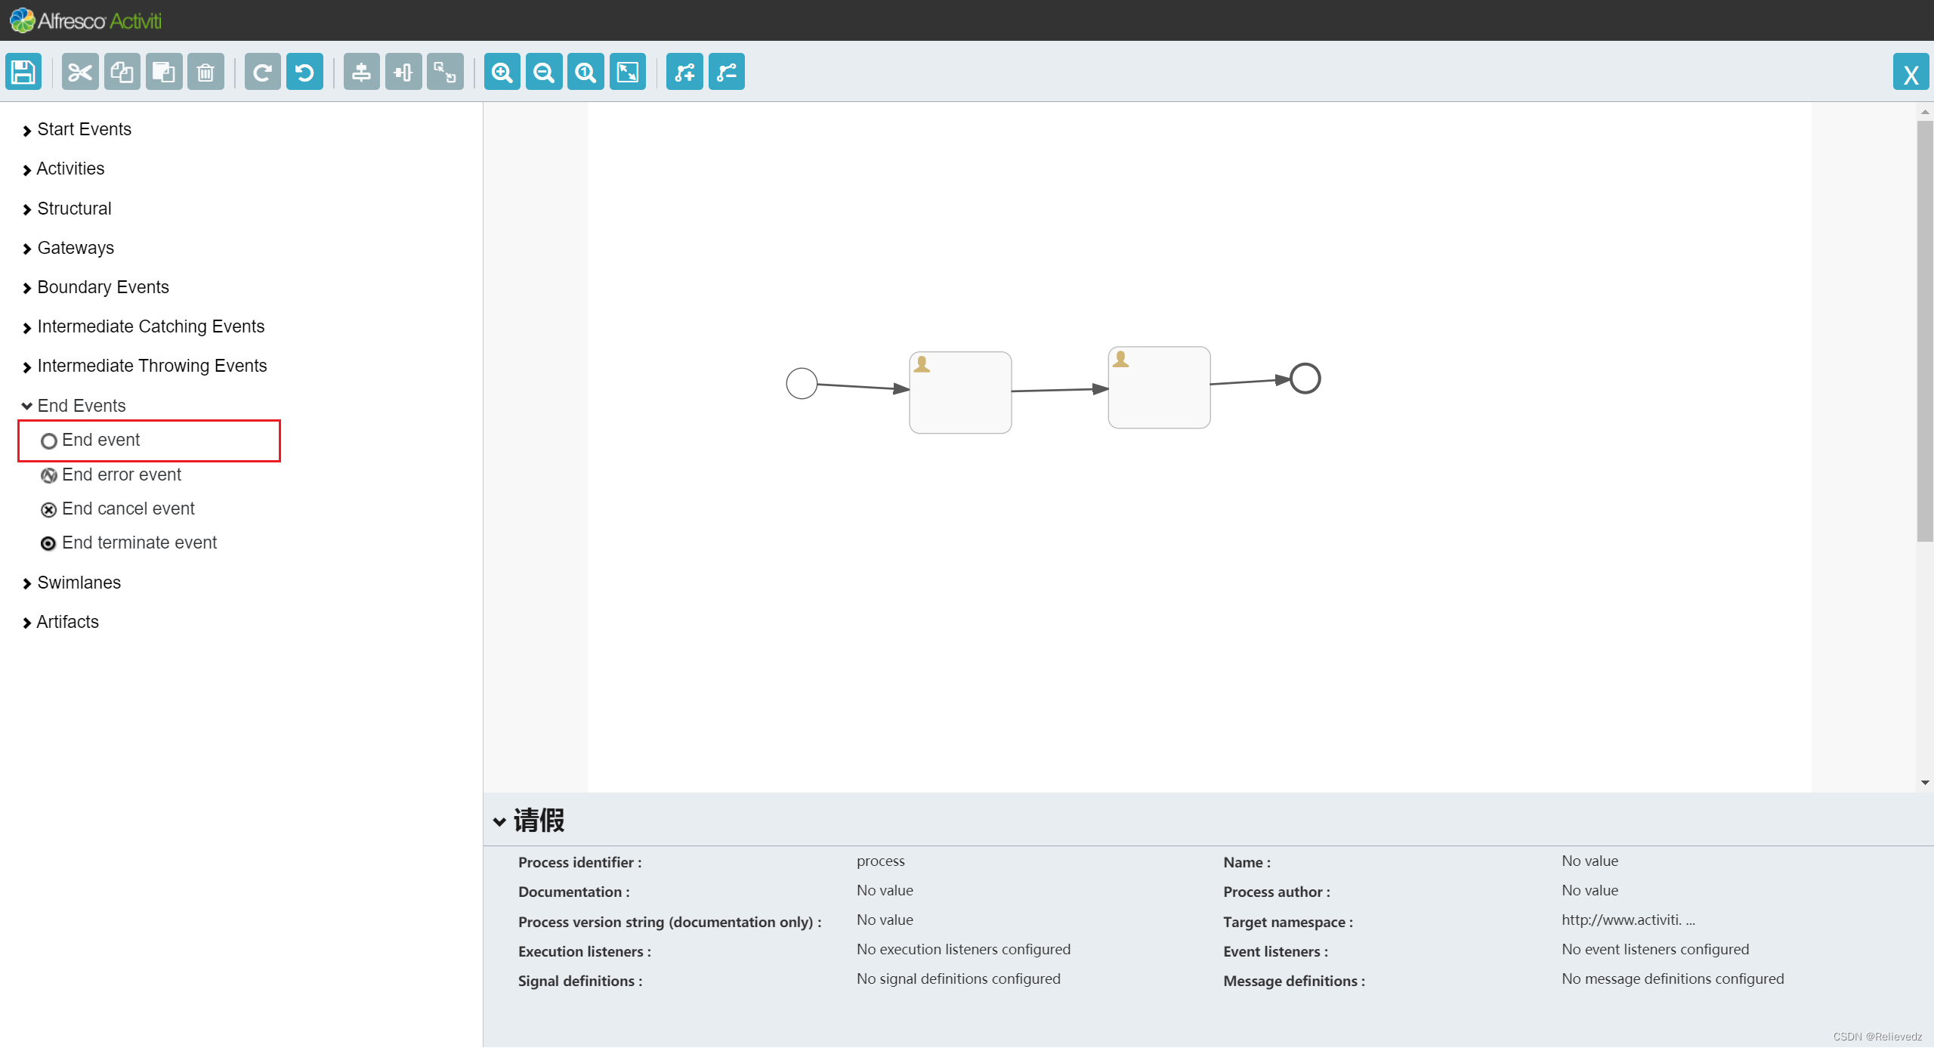Select End error event item

(121, 475)
